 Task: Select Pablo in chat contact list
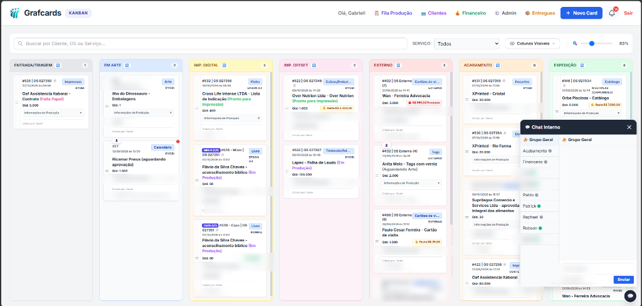[539, 195]
